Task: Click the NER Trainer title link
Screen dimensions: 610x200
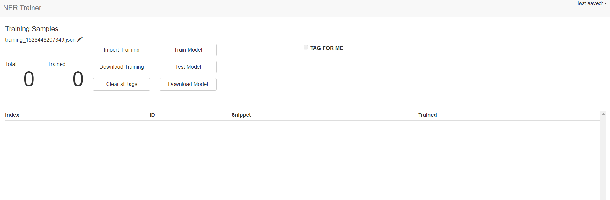Action: point(22,8)
